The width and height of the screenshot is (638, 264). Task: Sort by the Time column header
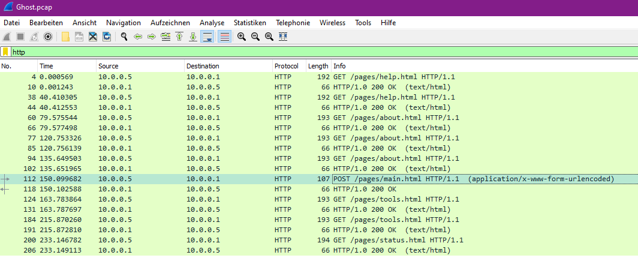tap(67, 66)
